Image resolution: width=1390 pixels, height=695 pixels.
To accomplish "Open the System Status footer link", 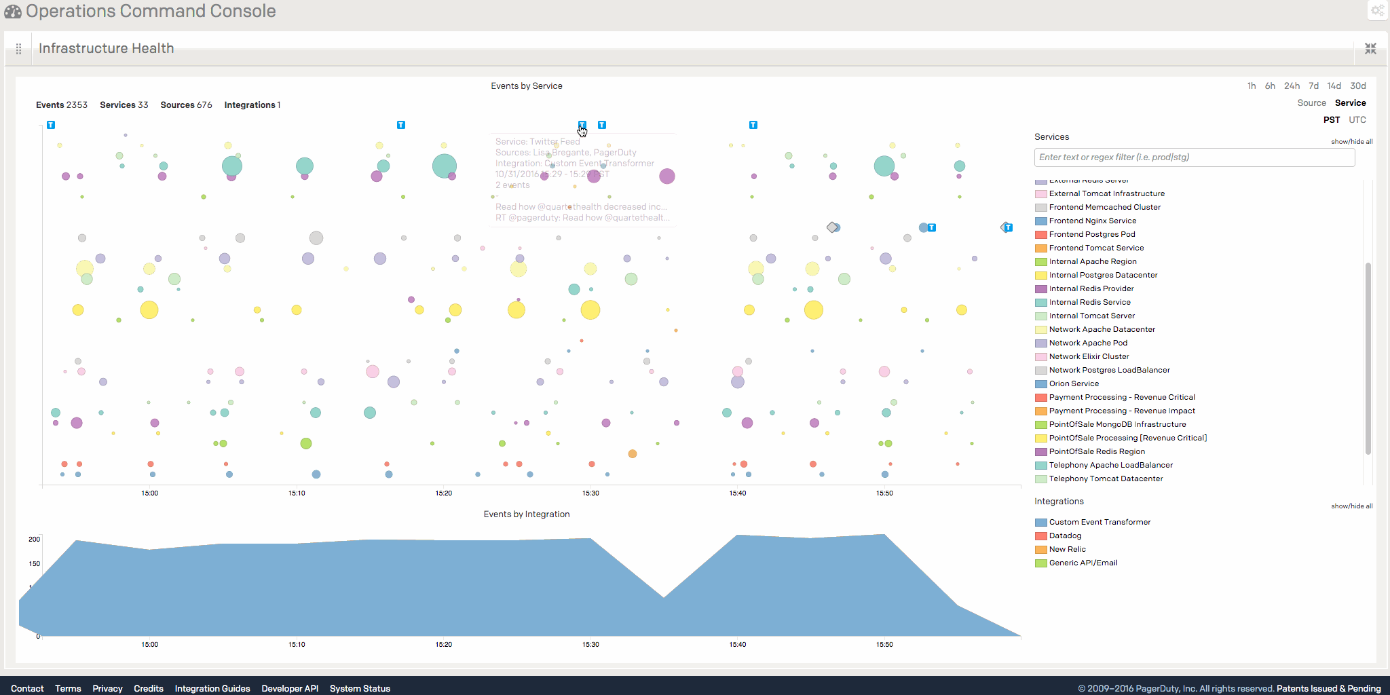I will click(x=360, y=688).
